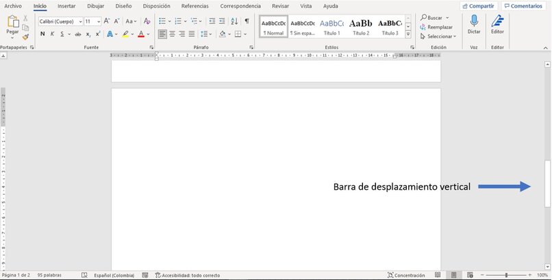Open the Referencias tab

(195, 6)
